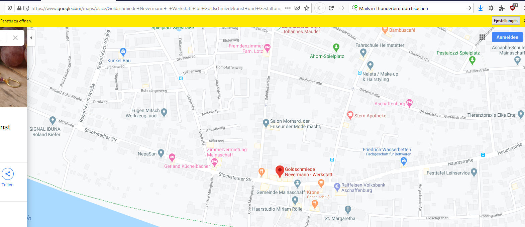Collapse the side panel with the arrow
525x227 pixels.
tap(31, 38)
